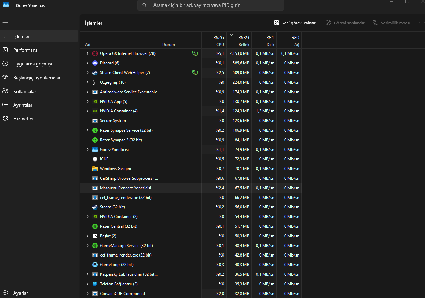Sort processes by the CPU column
Viewport: 425px width, 298px height.
coord(219,40)
